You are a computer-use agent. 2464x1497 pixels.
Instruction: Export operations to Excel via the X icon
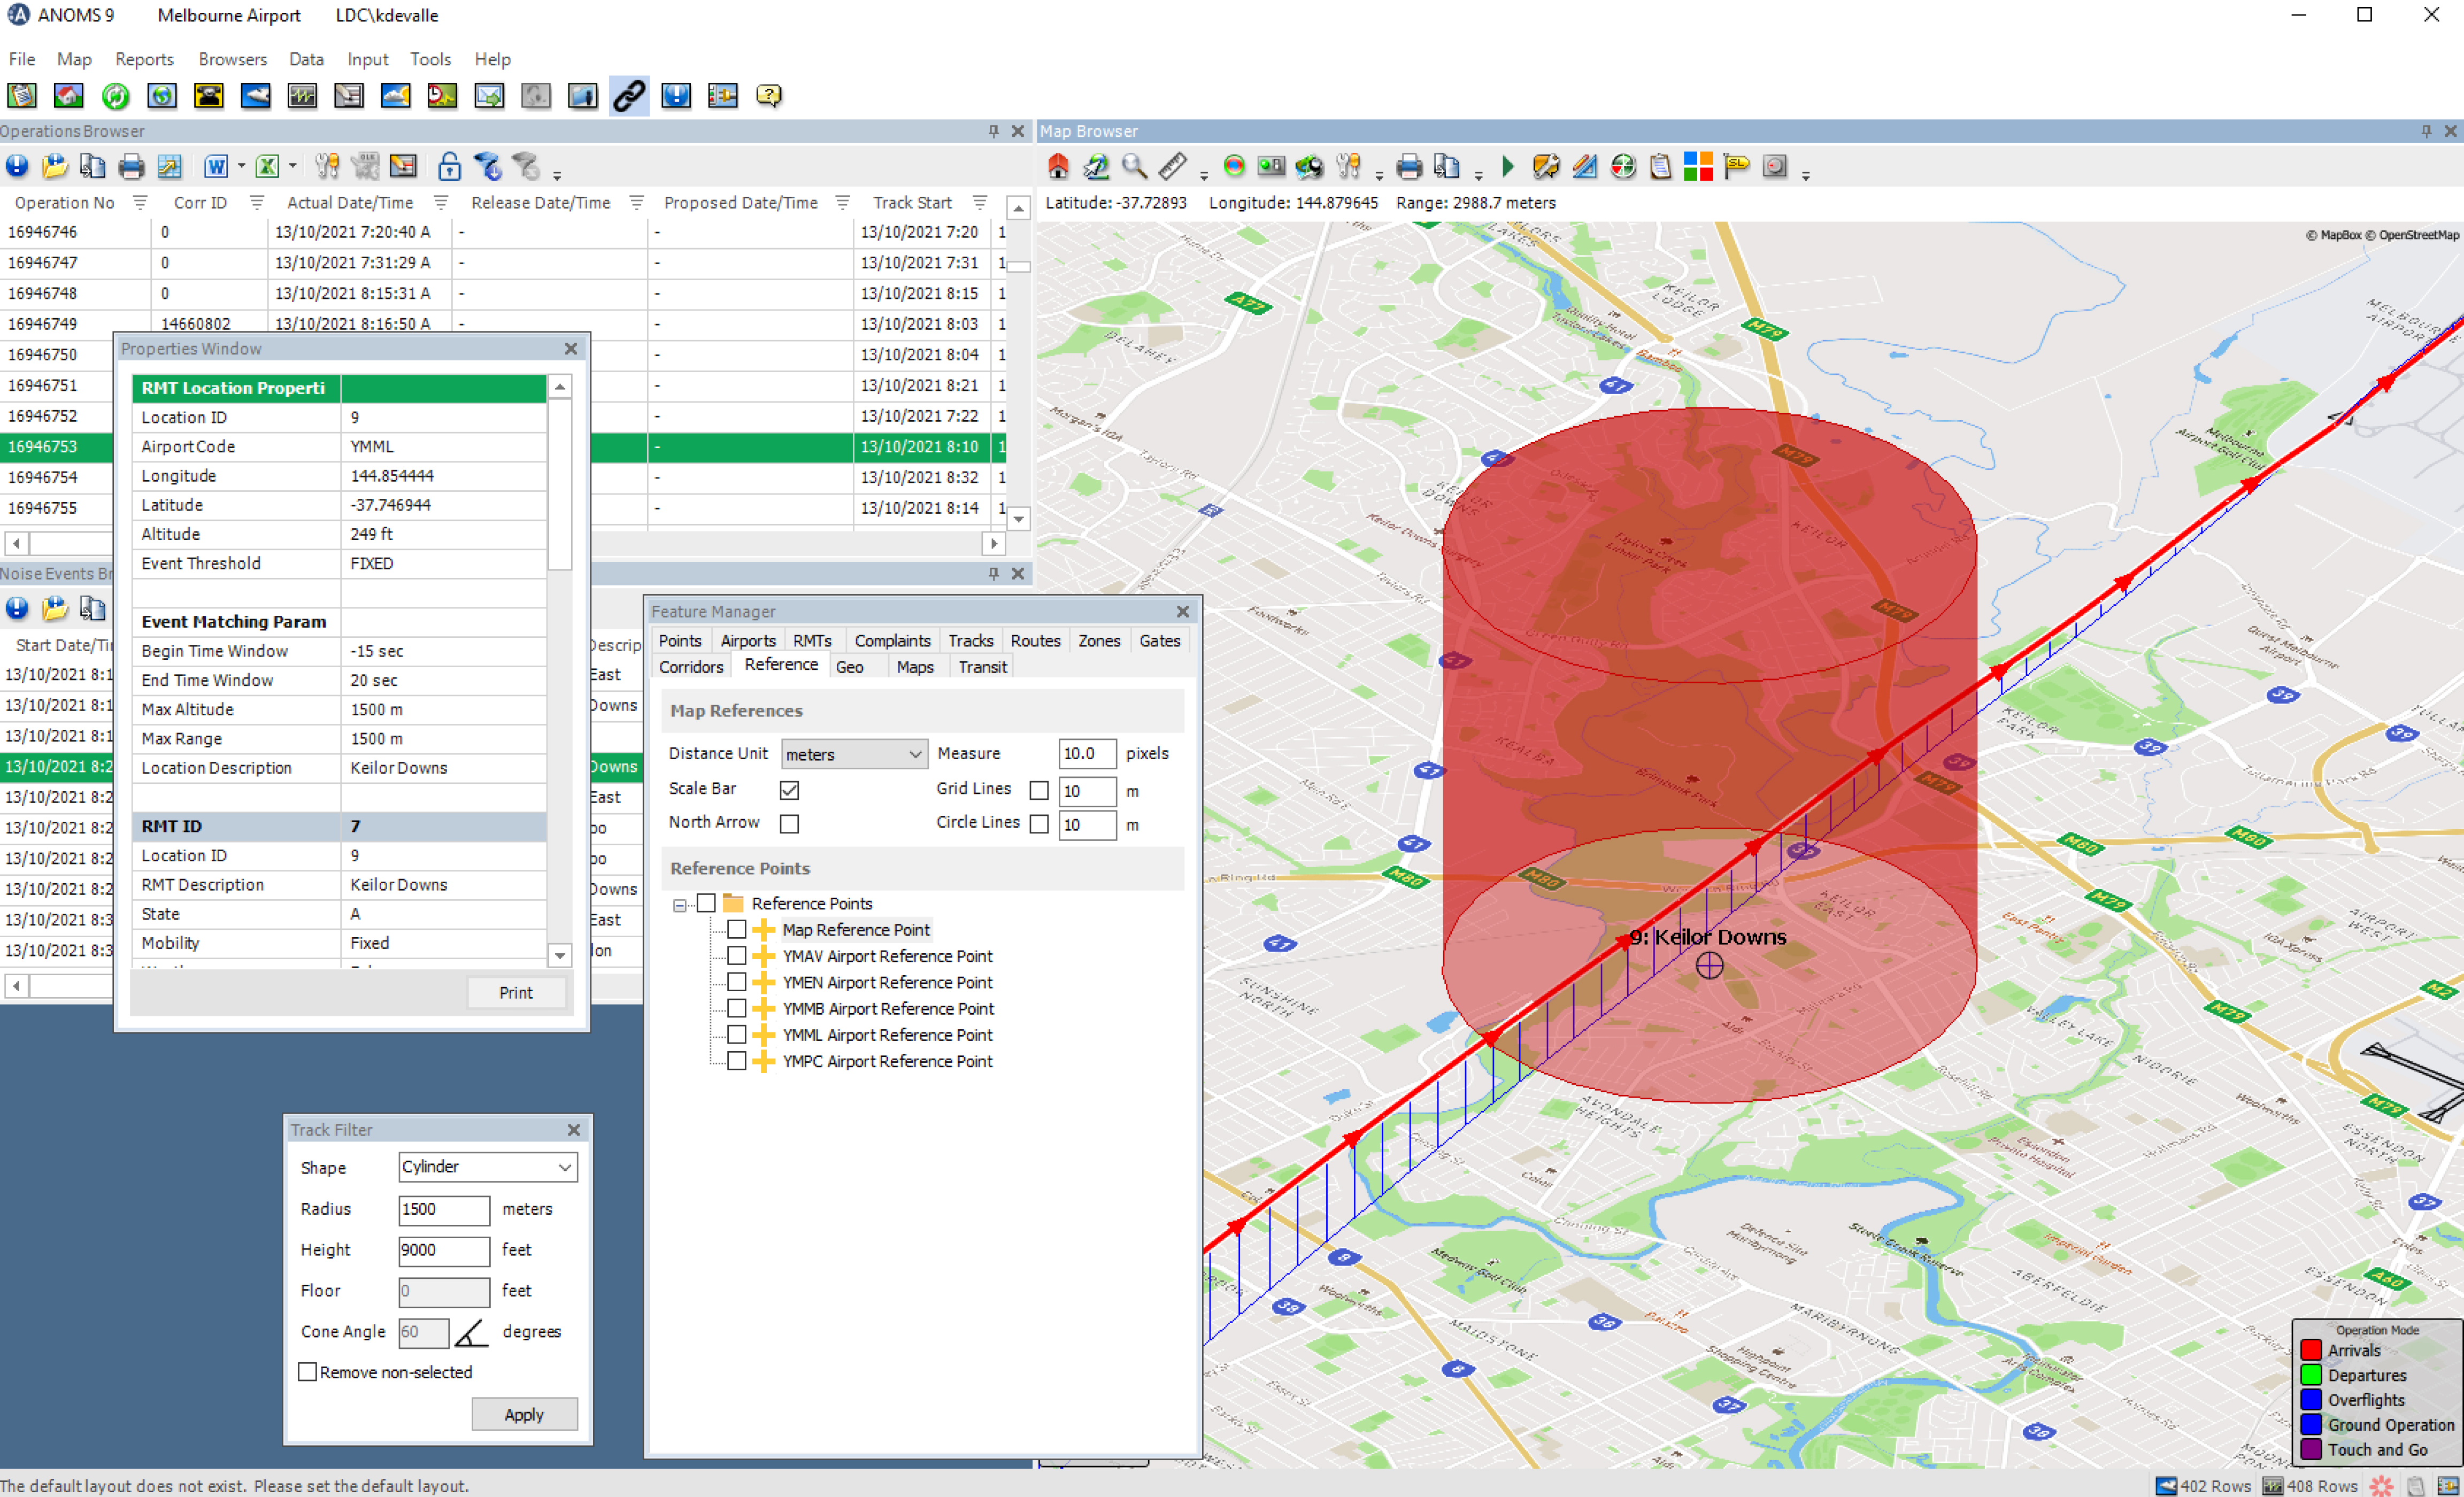(267, 167)
